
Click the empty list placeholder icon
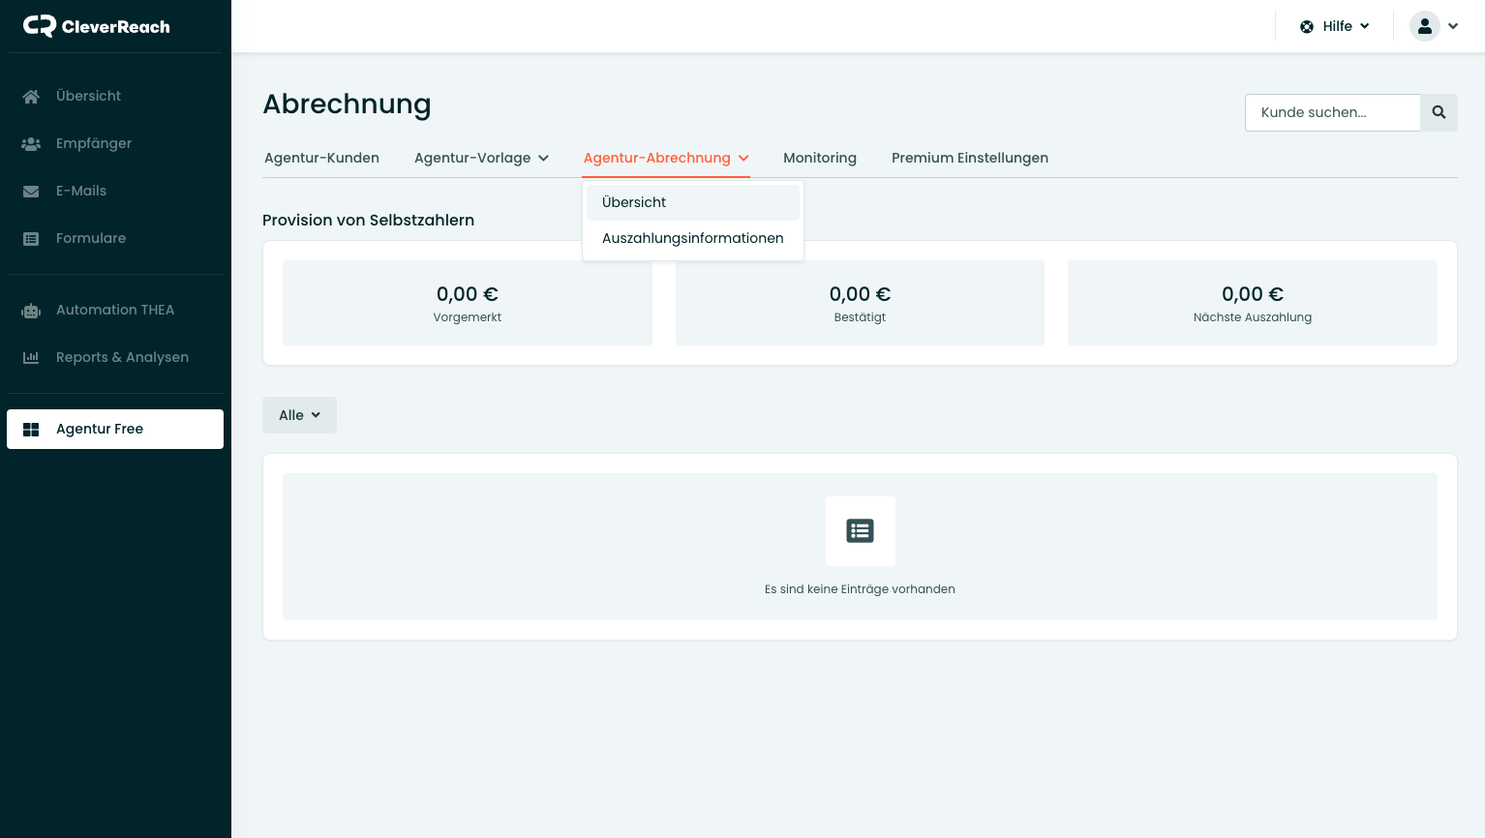coord(860,530)
